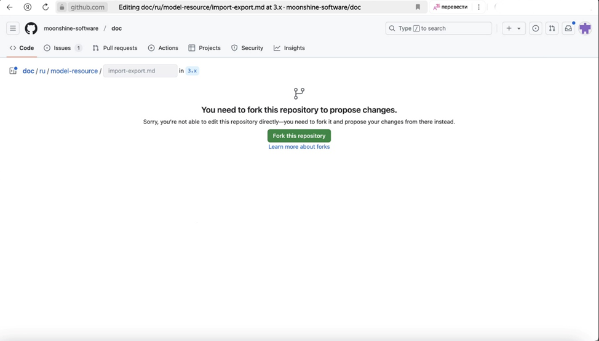Screen dimensions: 599x341
Task: Open the ru breadcrumb folder
Action: tap(42, 71)
